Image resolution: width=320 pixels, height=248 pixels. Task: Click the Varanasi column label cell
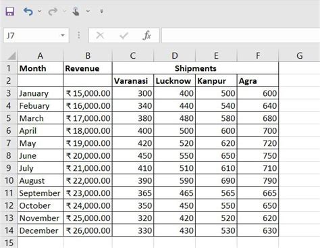(x=133, y=81)
